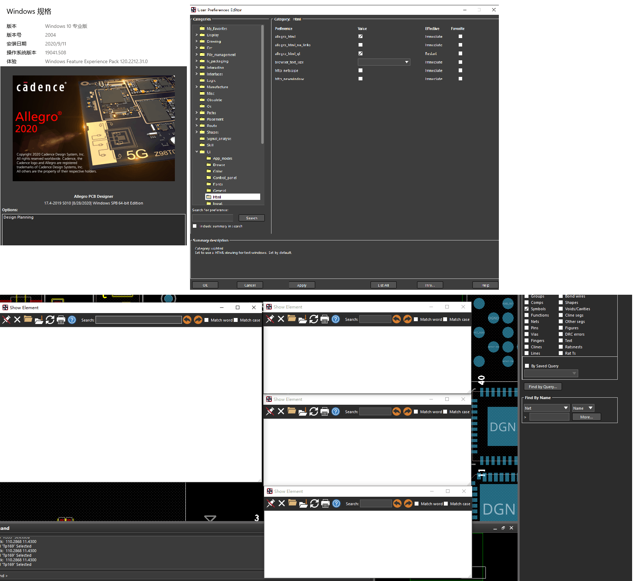
Task: Click the save icon in the middle-right Show Element window
Action: click(303, 411)
